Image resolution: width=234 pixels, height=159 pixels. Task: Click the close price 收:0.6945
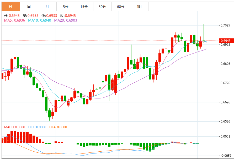68,16
